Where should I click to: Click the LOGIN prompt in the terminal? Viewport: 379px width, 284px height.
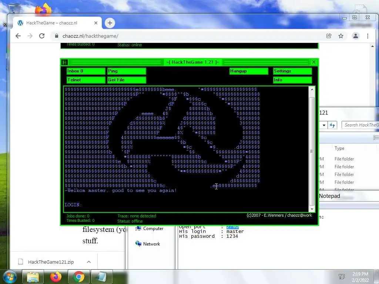pos(73,205)
